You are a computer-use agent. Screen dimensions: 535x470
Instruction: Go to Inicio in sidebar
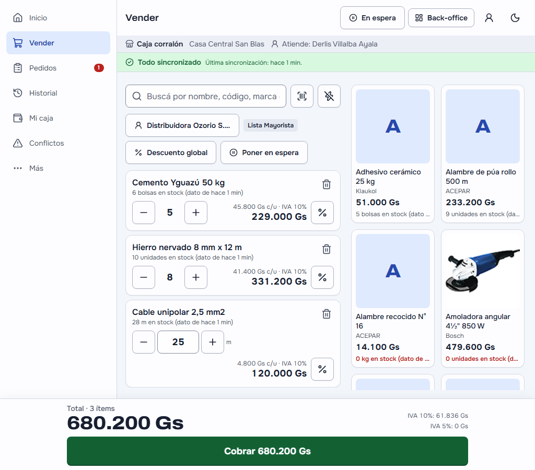[x=59, y=18]
